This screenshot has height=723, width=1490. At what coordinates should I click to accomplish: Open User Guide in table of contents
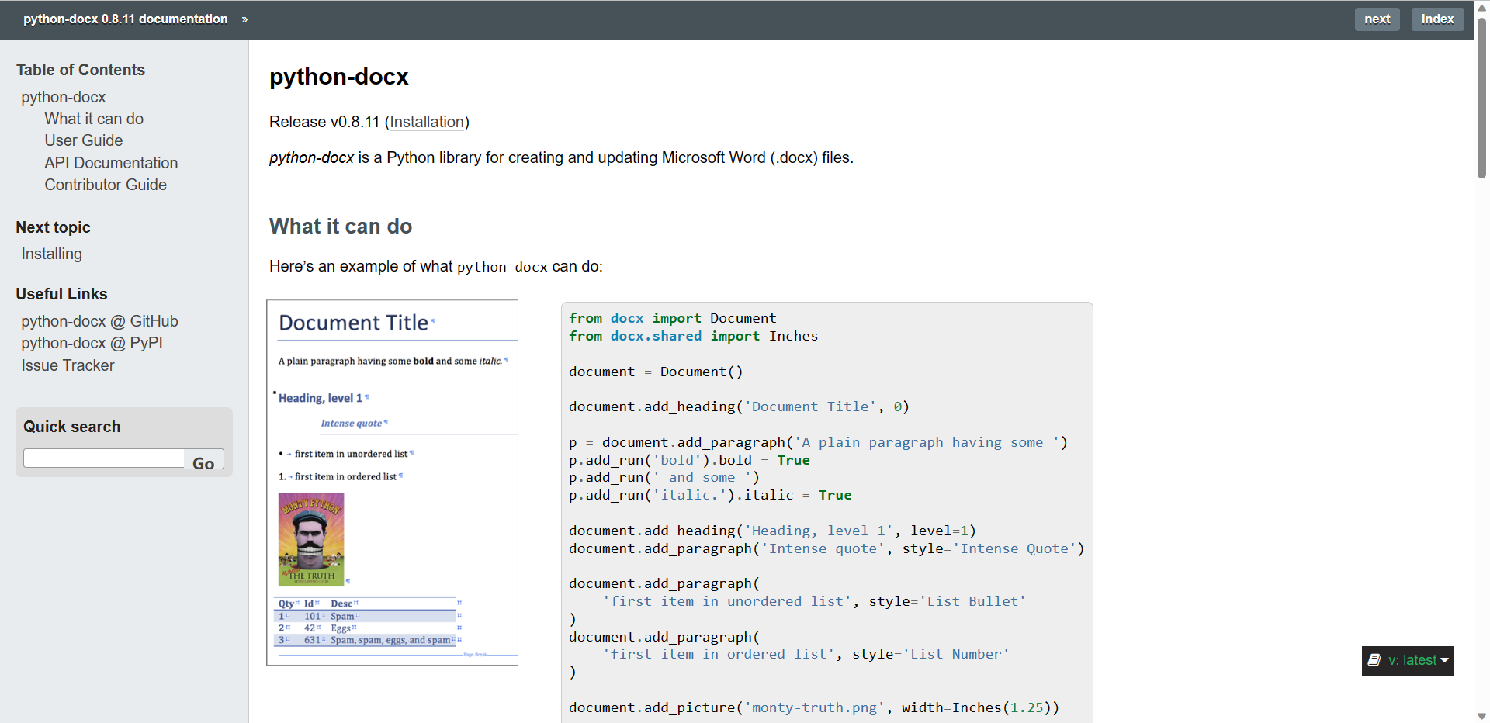tap(84, 140)
